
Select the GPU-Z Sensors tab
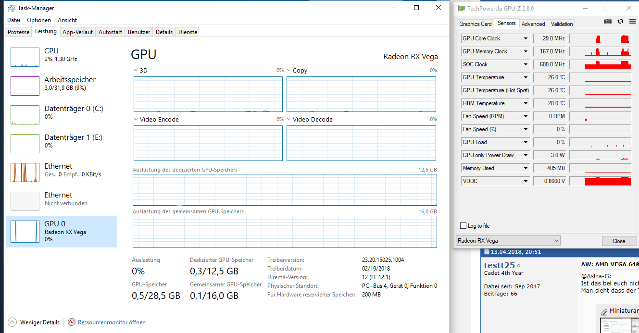[507, 23]
